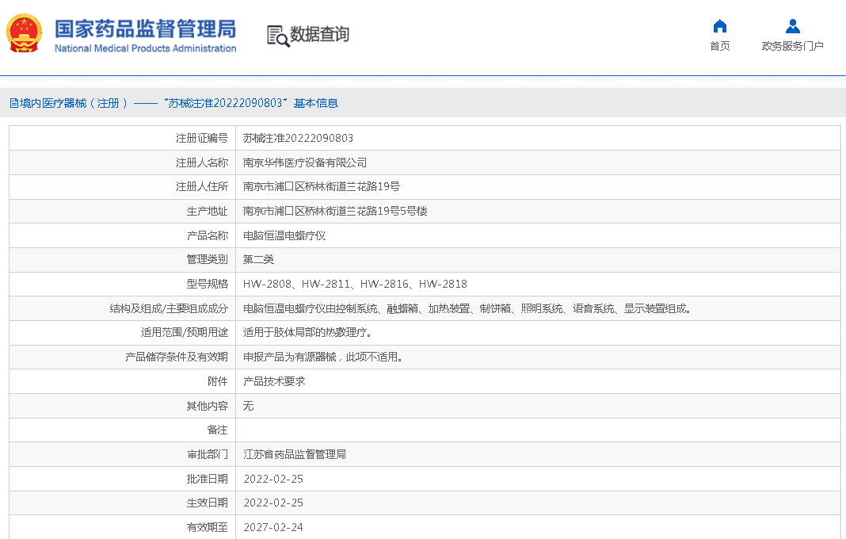Click the 国家药品监督管理局 site title
846x539 pixels.
[145, 29]
